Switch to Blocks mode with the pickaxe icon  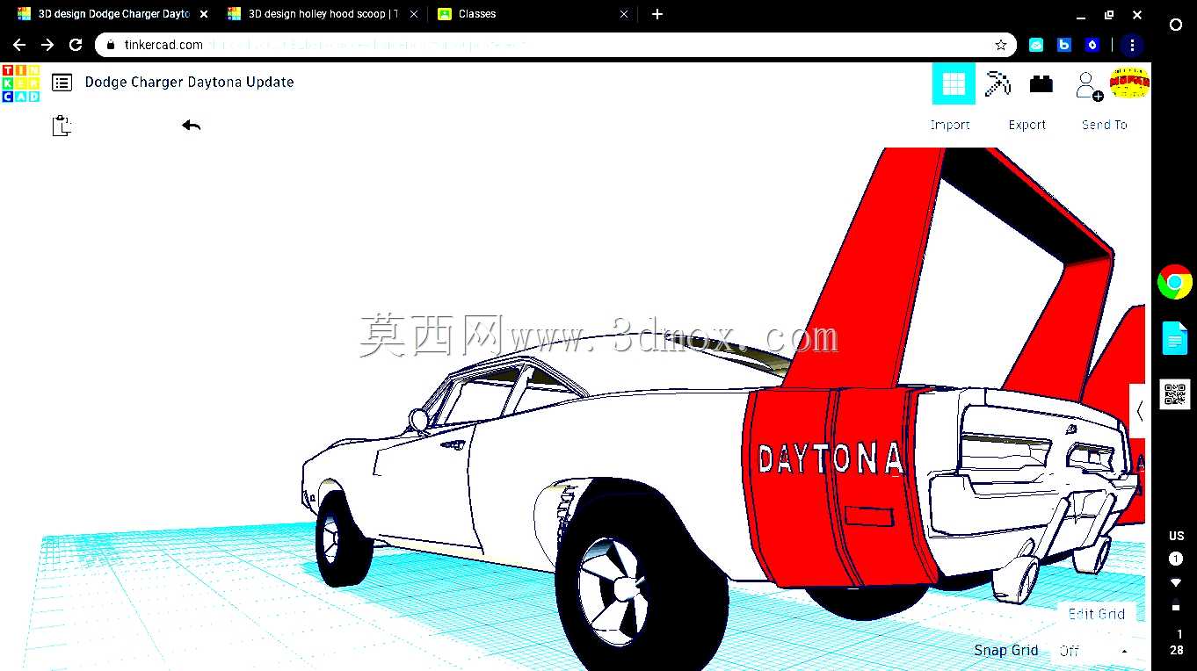[x=997, y=83]
